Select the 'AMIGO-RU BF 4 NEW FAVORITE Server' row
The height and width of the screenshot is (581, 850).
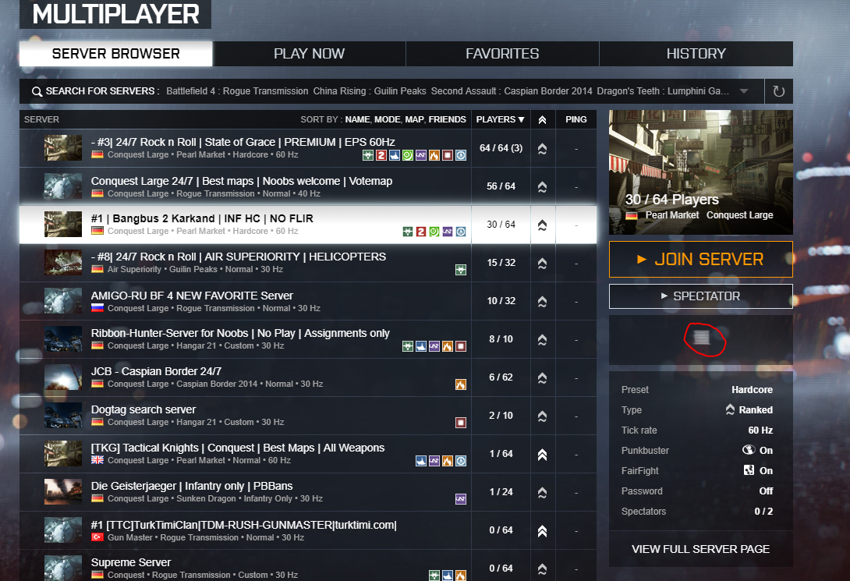(308, 301)
